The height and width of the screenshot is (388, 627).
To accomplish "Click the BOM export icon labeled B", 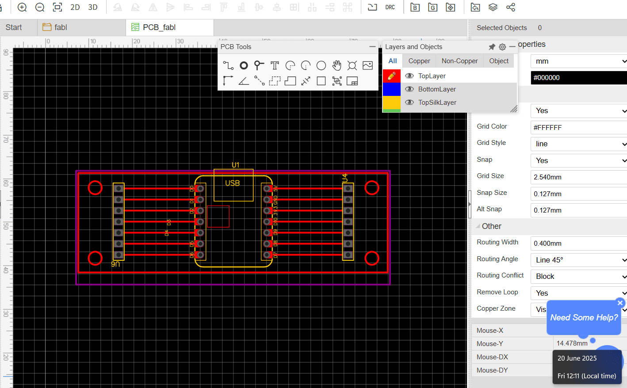I will click(x=415, y=7).
